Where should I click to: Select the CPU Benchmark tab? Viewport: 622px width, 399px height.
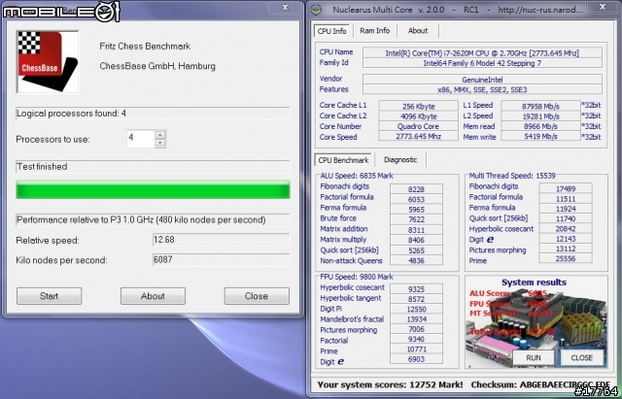pos(343,160)
